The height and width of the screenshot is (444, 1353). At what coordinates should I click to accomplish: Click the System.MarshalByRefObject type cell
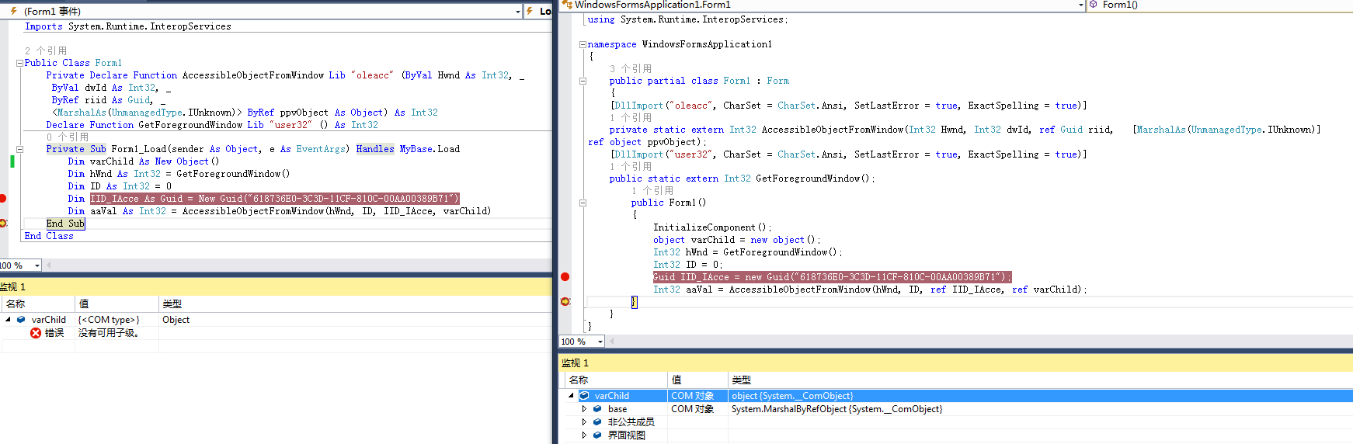click(836, 409)
